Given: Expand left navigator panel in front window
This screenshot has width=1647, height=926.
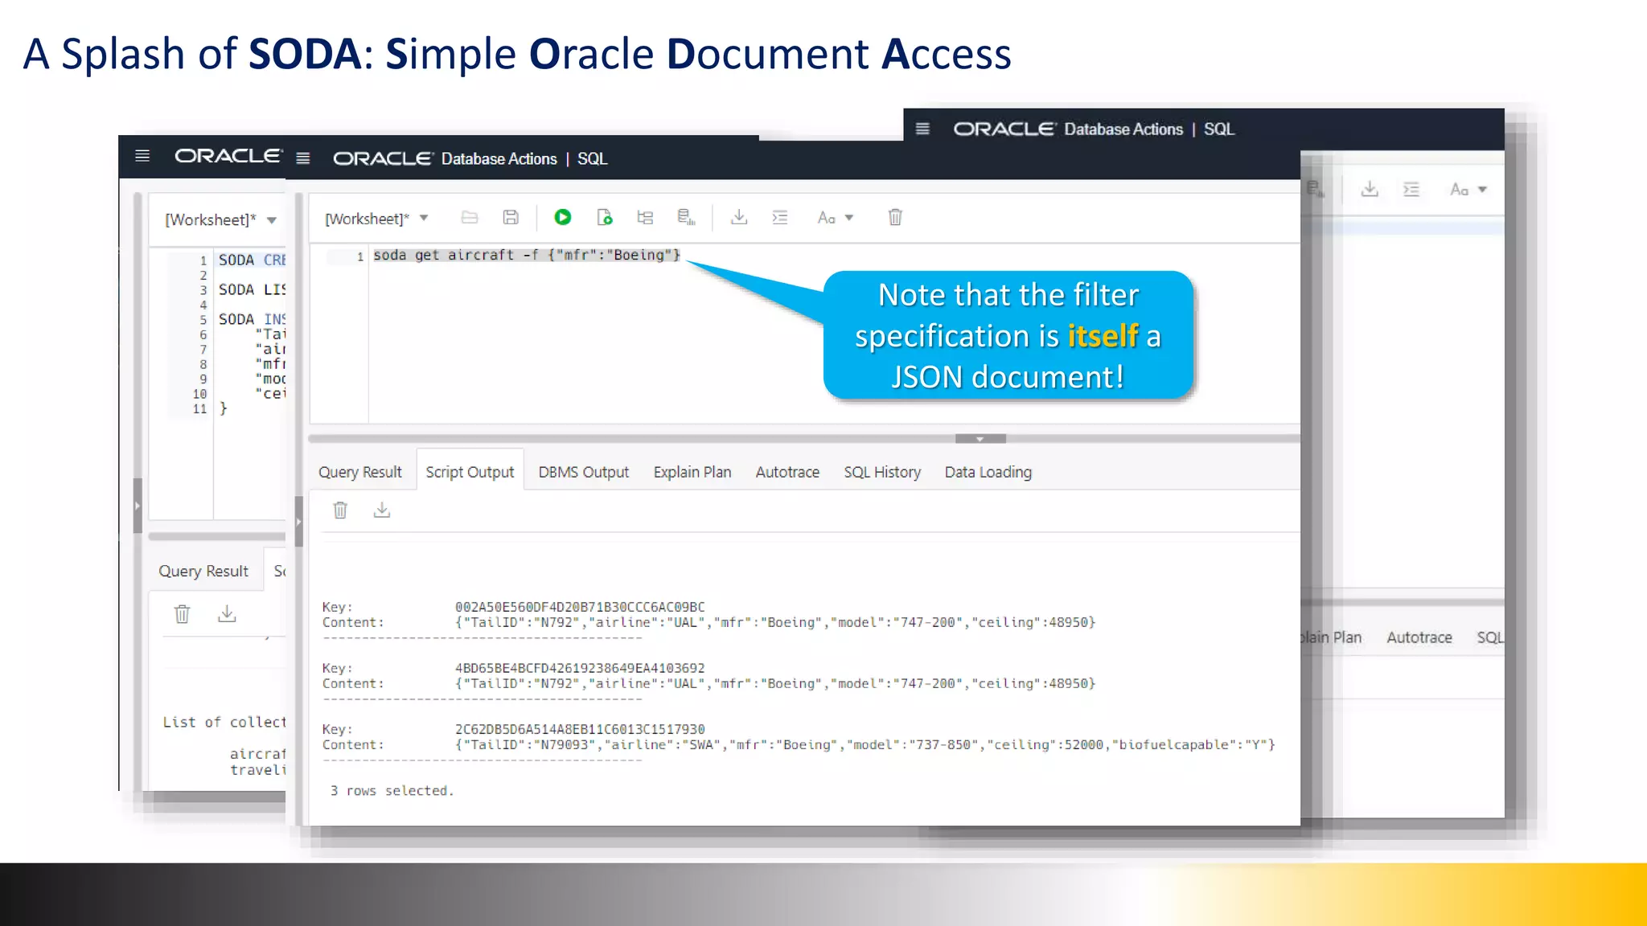Looking at the screenshot, I should pyautogui.click(x=298, y=522).
